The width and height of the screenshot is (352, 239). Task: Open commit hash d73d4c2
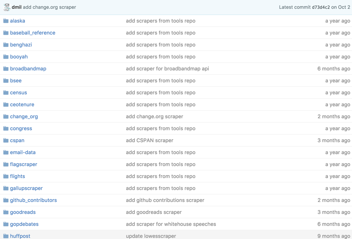point(321,7)
